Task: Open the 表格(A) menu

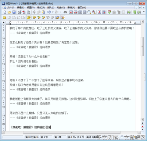Action: [x=71, y=8]
